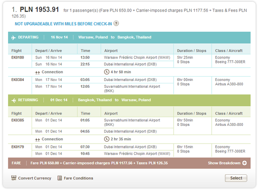
Task: Click the help question mark icon
Action: [116, 24]
